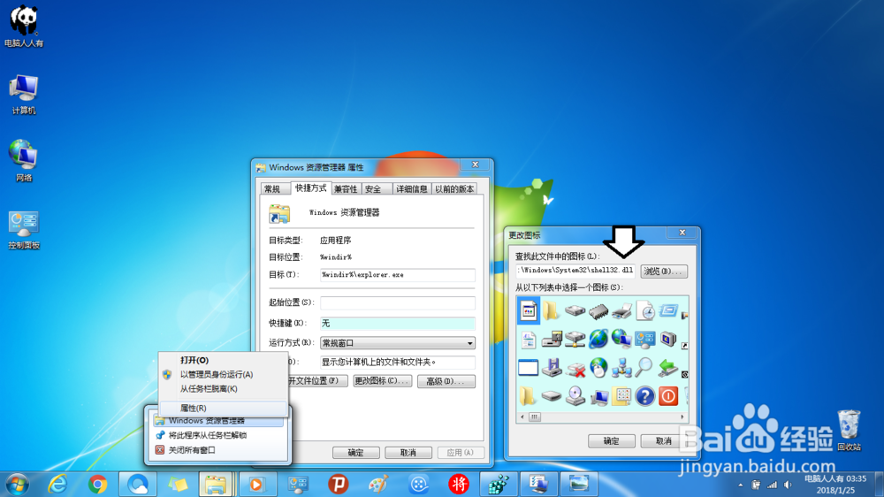
Task: Select the drive with red X icon
Action: click(x=575, y=369)
